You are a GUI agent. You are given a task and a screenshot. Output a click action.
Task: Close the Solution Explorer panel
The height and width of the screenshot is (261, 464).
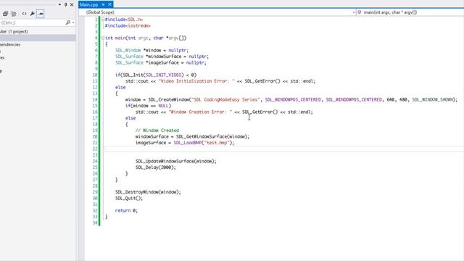[x=72, y=4]
